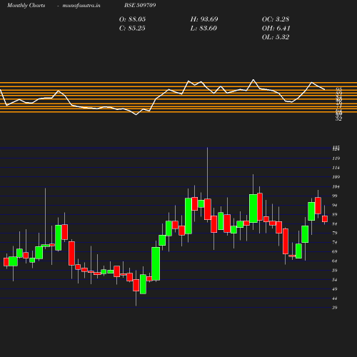Click the 104 price axis label
Viewport: 357px width, 357px height.
click(336, 186)
